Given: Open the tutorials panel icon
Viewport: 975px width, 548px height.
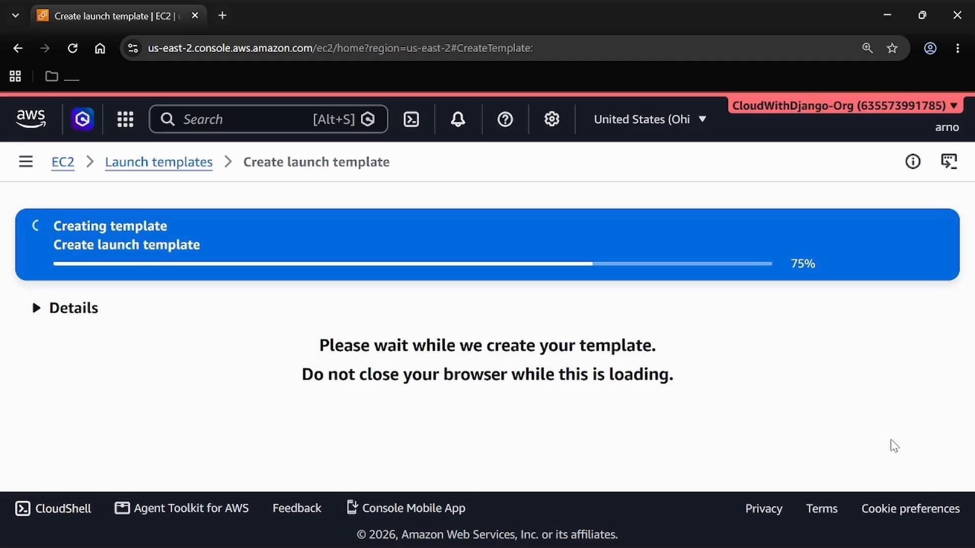Looking at the screenshot, I should tap(949, 162).
